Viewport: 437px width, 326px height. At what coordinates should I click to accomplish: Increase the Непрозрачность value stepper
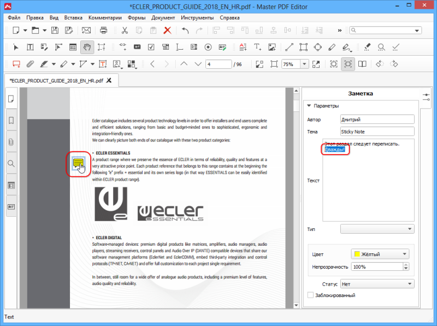click(x=406, y=265)
